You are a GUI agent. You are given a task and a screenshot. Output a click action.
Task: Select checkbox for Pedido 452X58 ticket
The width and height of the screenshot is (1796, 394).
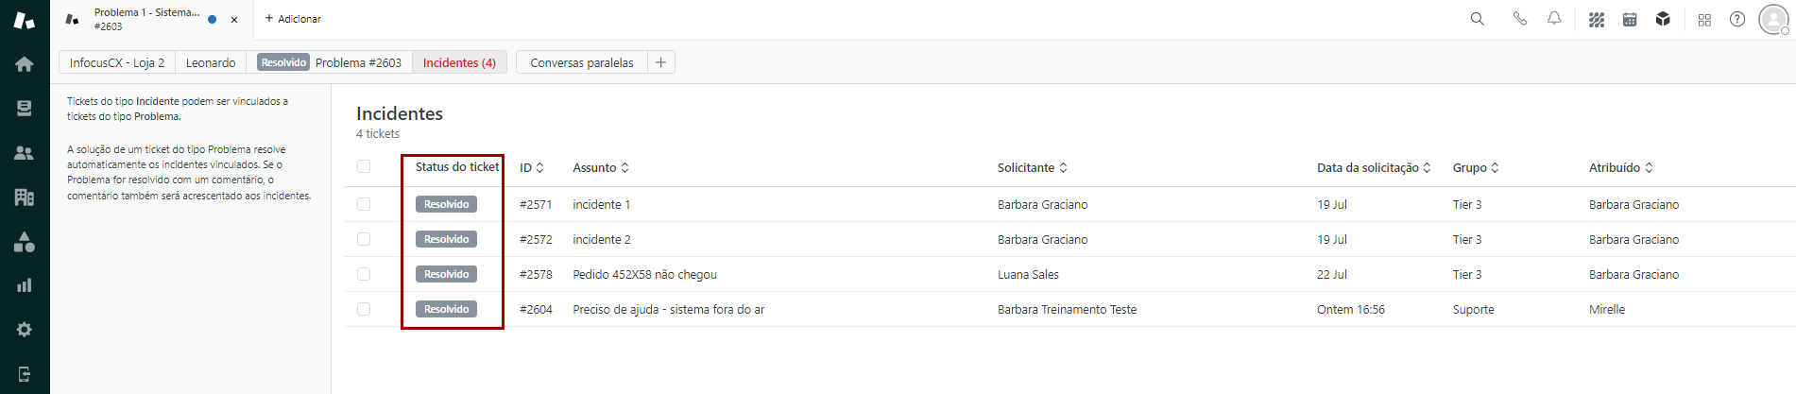click(x=364, y=274)
